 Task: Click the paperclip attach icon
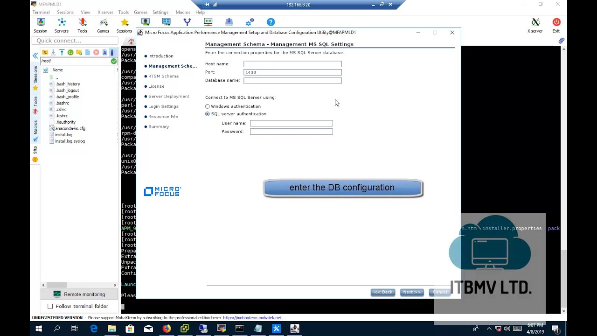pos(562,41)
